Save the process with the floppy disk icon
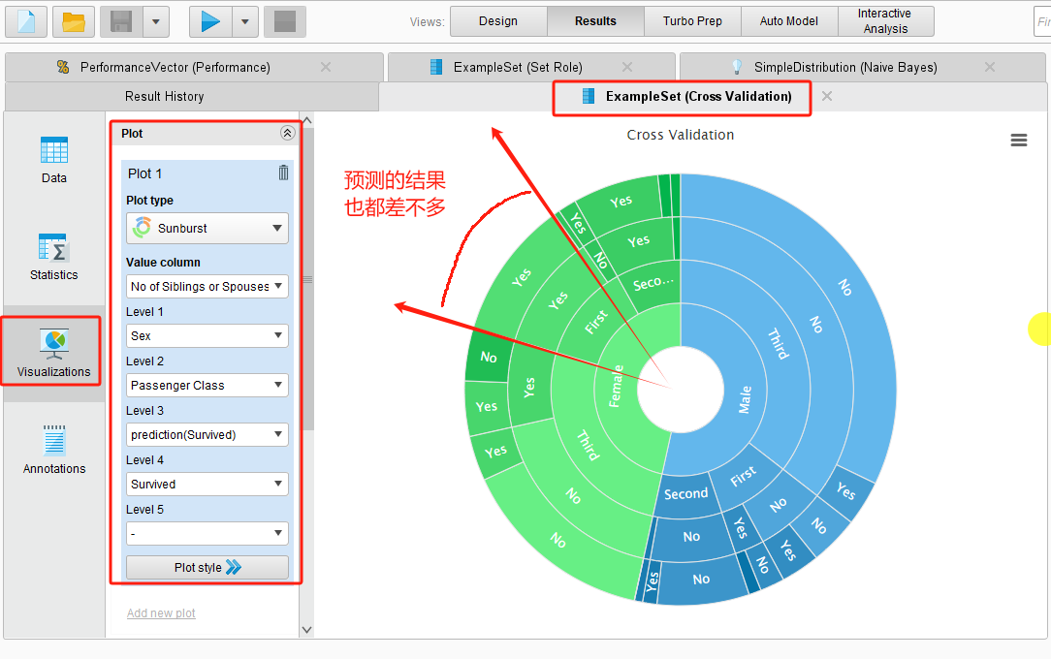This screenshot has width=1051, height=659. pos(120,21)
